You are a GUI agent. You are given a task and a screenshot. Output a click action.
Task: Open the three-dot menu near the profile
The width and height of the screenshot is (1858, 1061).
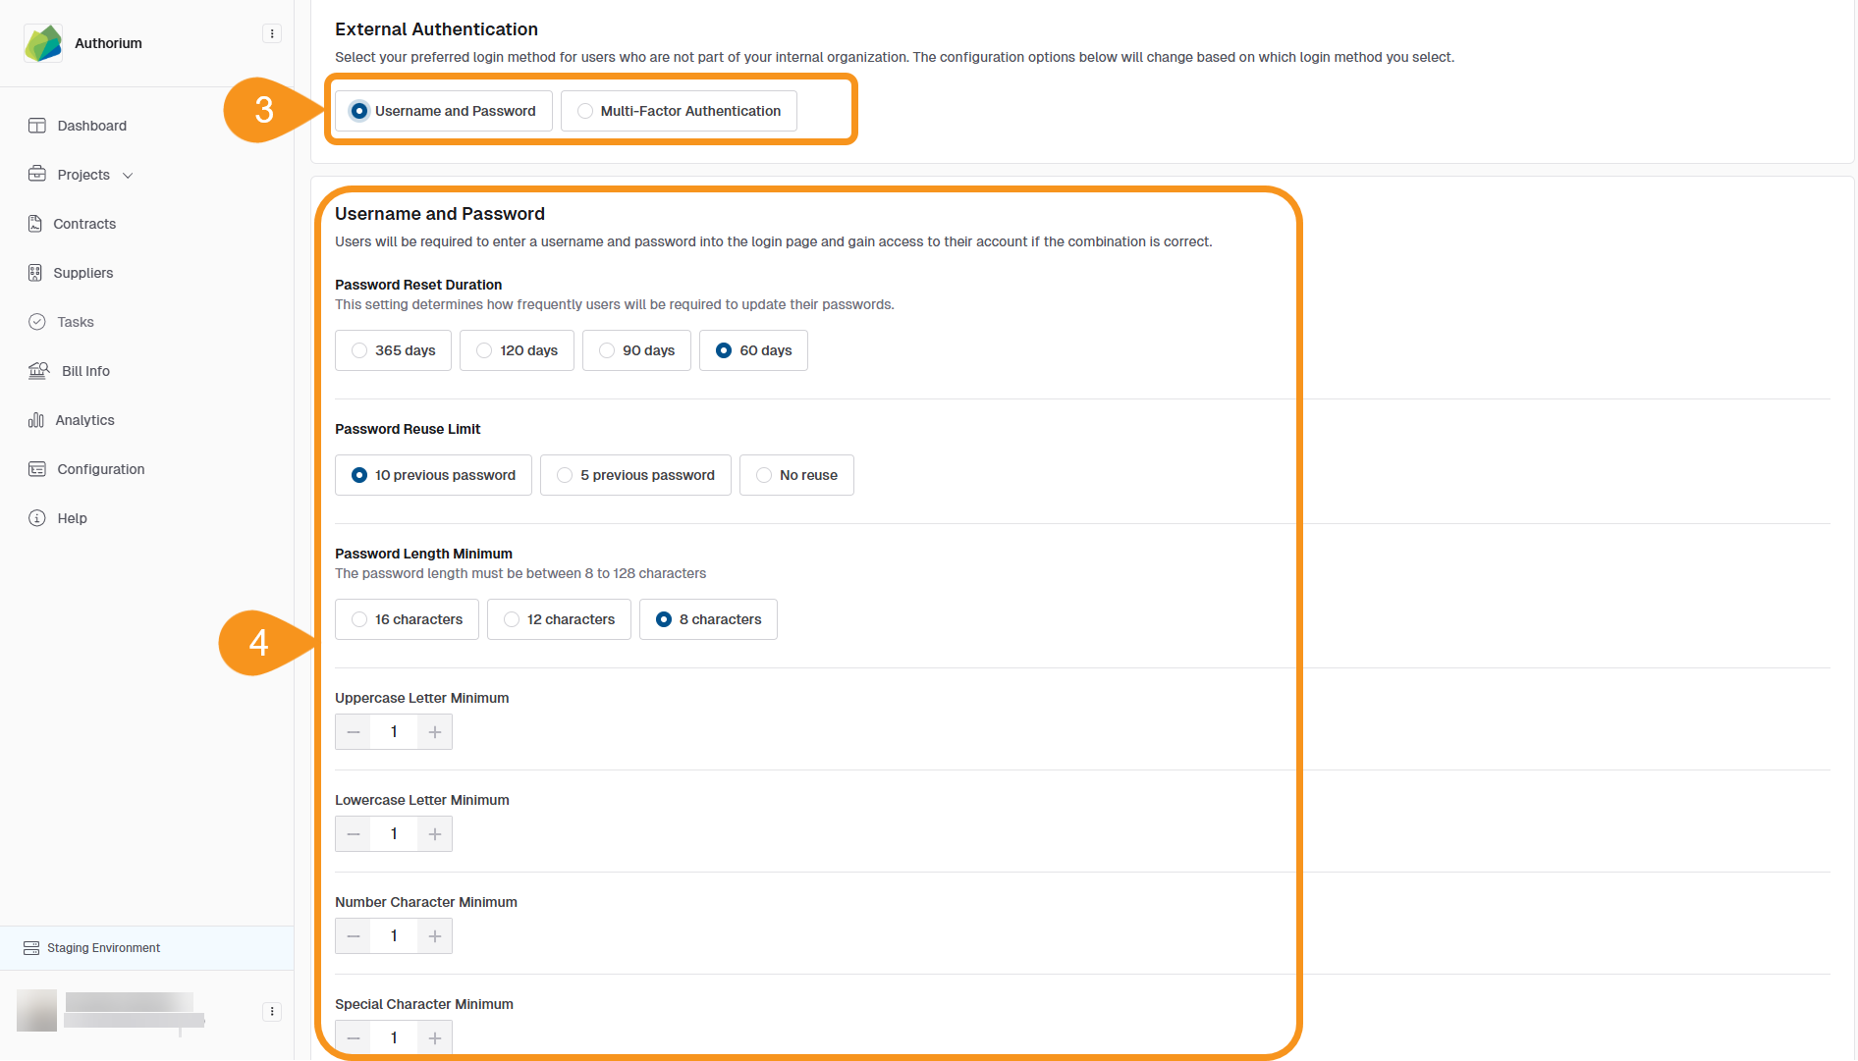pos(272,1012)
